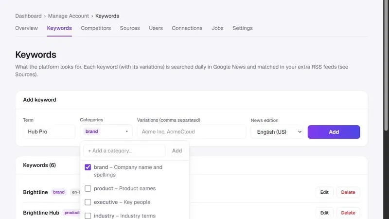The height and width of the screenshot is (219, 389).
Task: Switch to the Sources tab
Action: (130, 28)
